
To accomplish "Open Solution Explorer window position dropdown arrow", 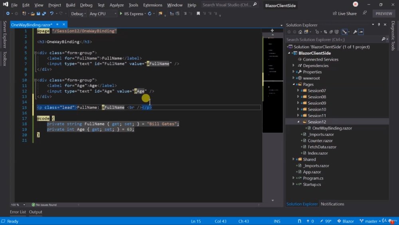I will pyautogui.click(x=373, y=25).
